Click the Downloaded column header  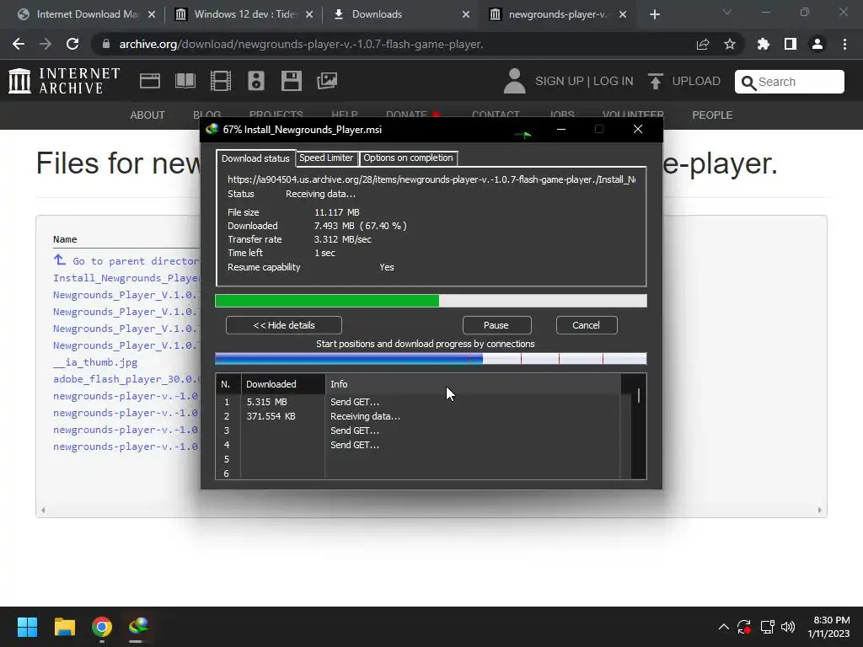pyautogui.click(x=283, y=384)
